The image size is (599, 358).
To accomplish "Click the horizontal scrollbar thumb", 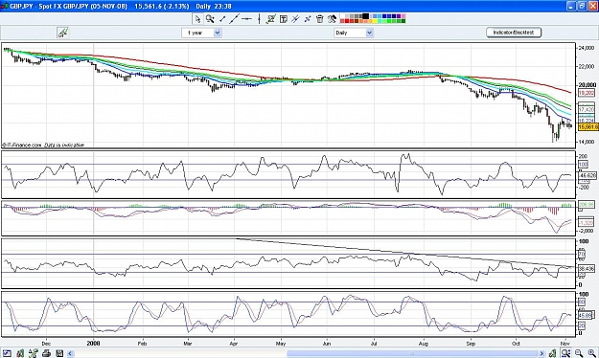I will coord(412,353).
